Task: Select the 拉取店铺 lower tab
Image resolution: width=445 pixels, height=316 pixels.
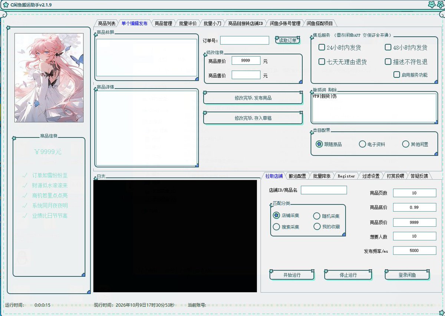Action: click(x=274, y=176)
